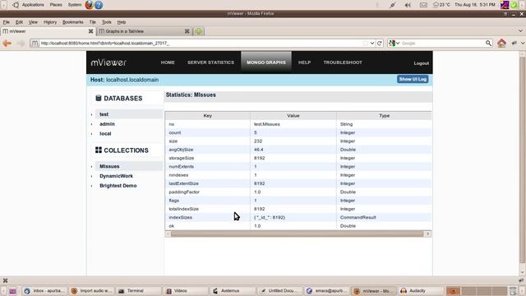Click the Firefox back arrow button
526x296 pixels.
[x=7, y=43]
